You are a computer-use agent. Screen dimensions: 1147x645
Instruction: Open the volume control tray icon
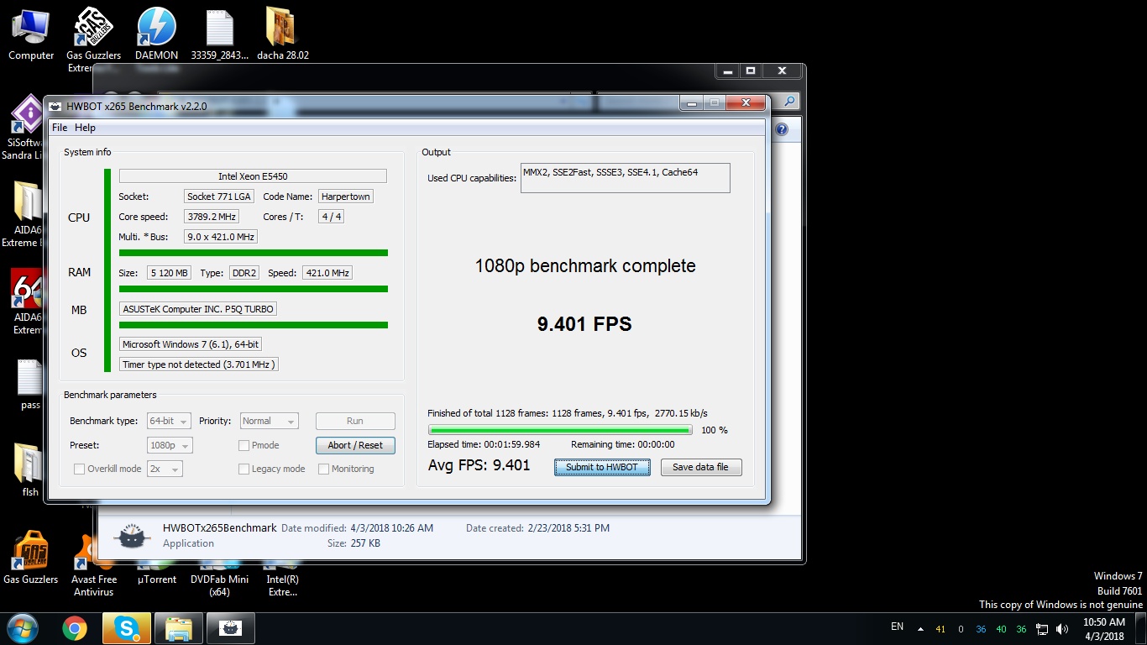[x=1062, y=628]
